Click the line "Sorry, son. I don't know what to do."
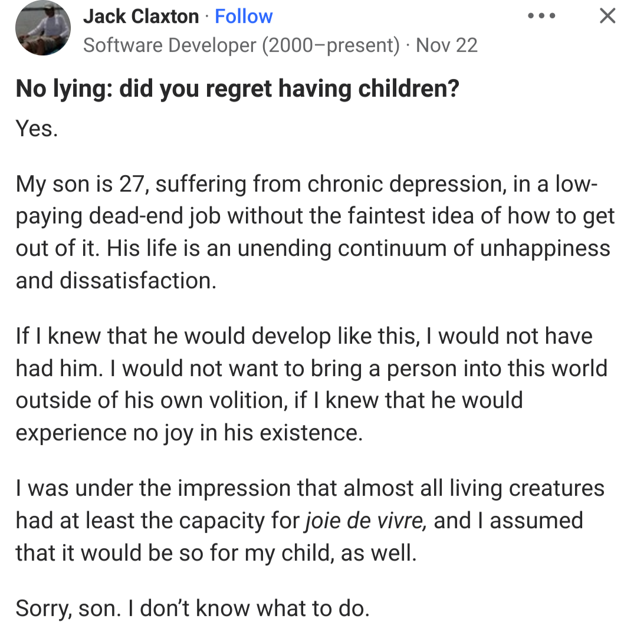Image resolution: width=637 pixels, height=639 pixels. pos(192,608)
